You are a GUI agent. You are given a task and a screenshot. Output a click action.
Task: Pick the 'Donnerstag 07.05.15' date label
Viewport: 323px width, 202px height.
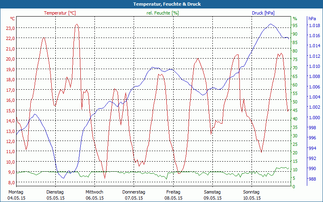point(134,195)
